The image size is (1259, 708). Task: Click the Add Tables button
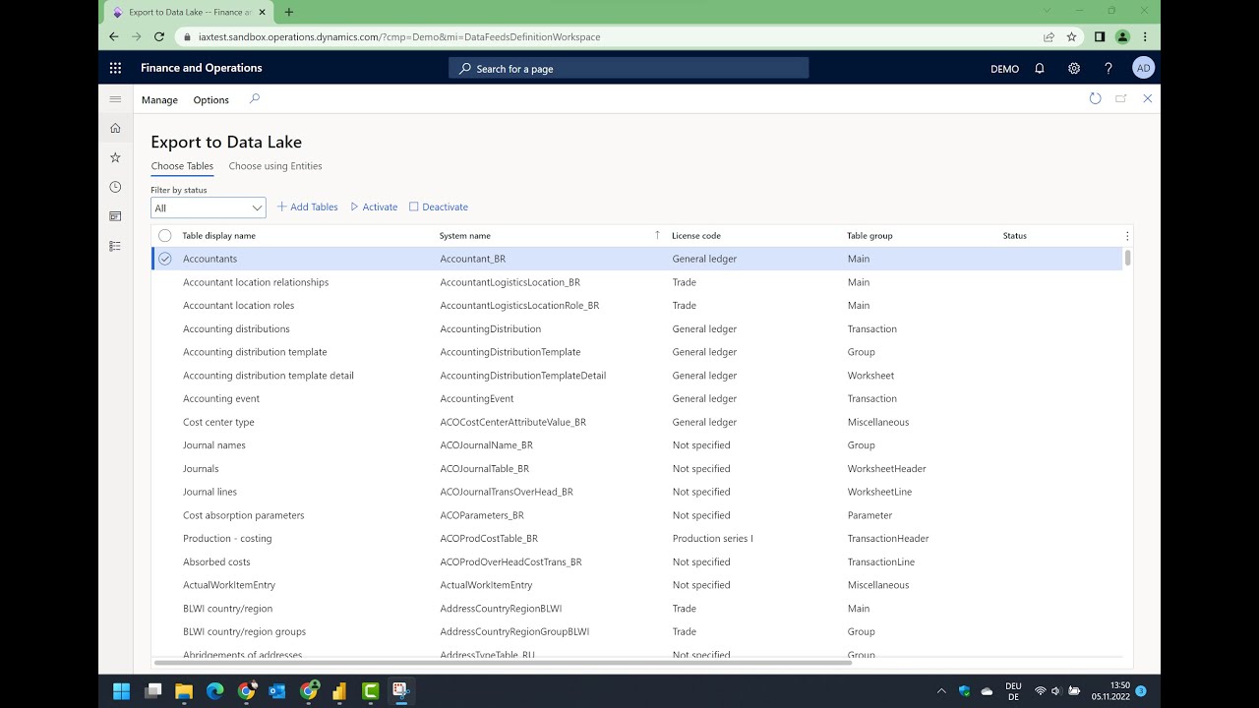coord(307,207)
